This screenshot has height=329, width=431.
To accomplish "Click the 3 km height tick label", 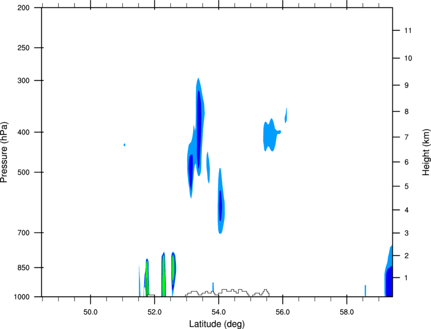I will click(407, 233).
